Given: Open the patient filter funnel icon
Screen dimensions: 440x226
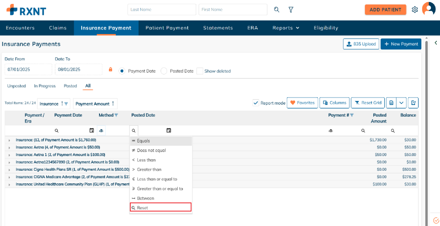Looking at the screenshot, I should pyautogui.click(x=291, y=10).
